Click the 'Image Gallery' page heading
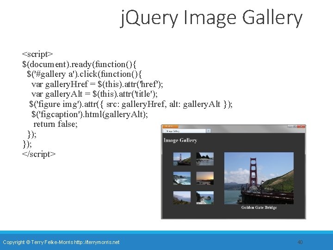Image resolution: width=333 pixels, height=250 pixels. [x=180, y=140]
